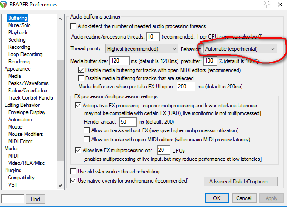Click the Media buffer size field
The width and height of the screenshot is (287, 207).
(x=119, y=61)
